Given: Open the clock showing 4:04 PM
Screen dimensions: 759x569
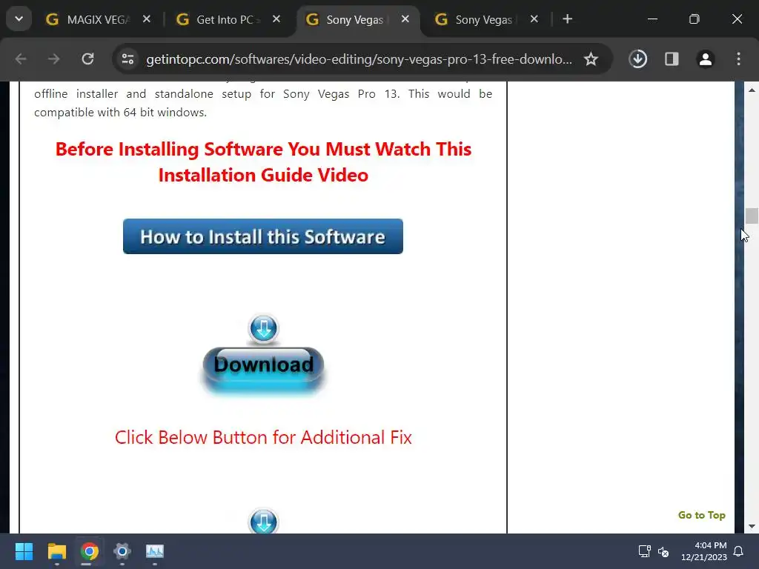Looking at the screenshot, I should 704,551.
